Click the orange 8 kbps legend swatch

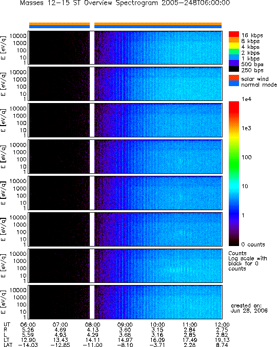coord(234,40)
